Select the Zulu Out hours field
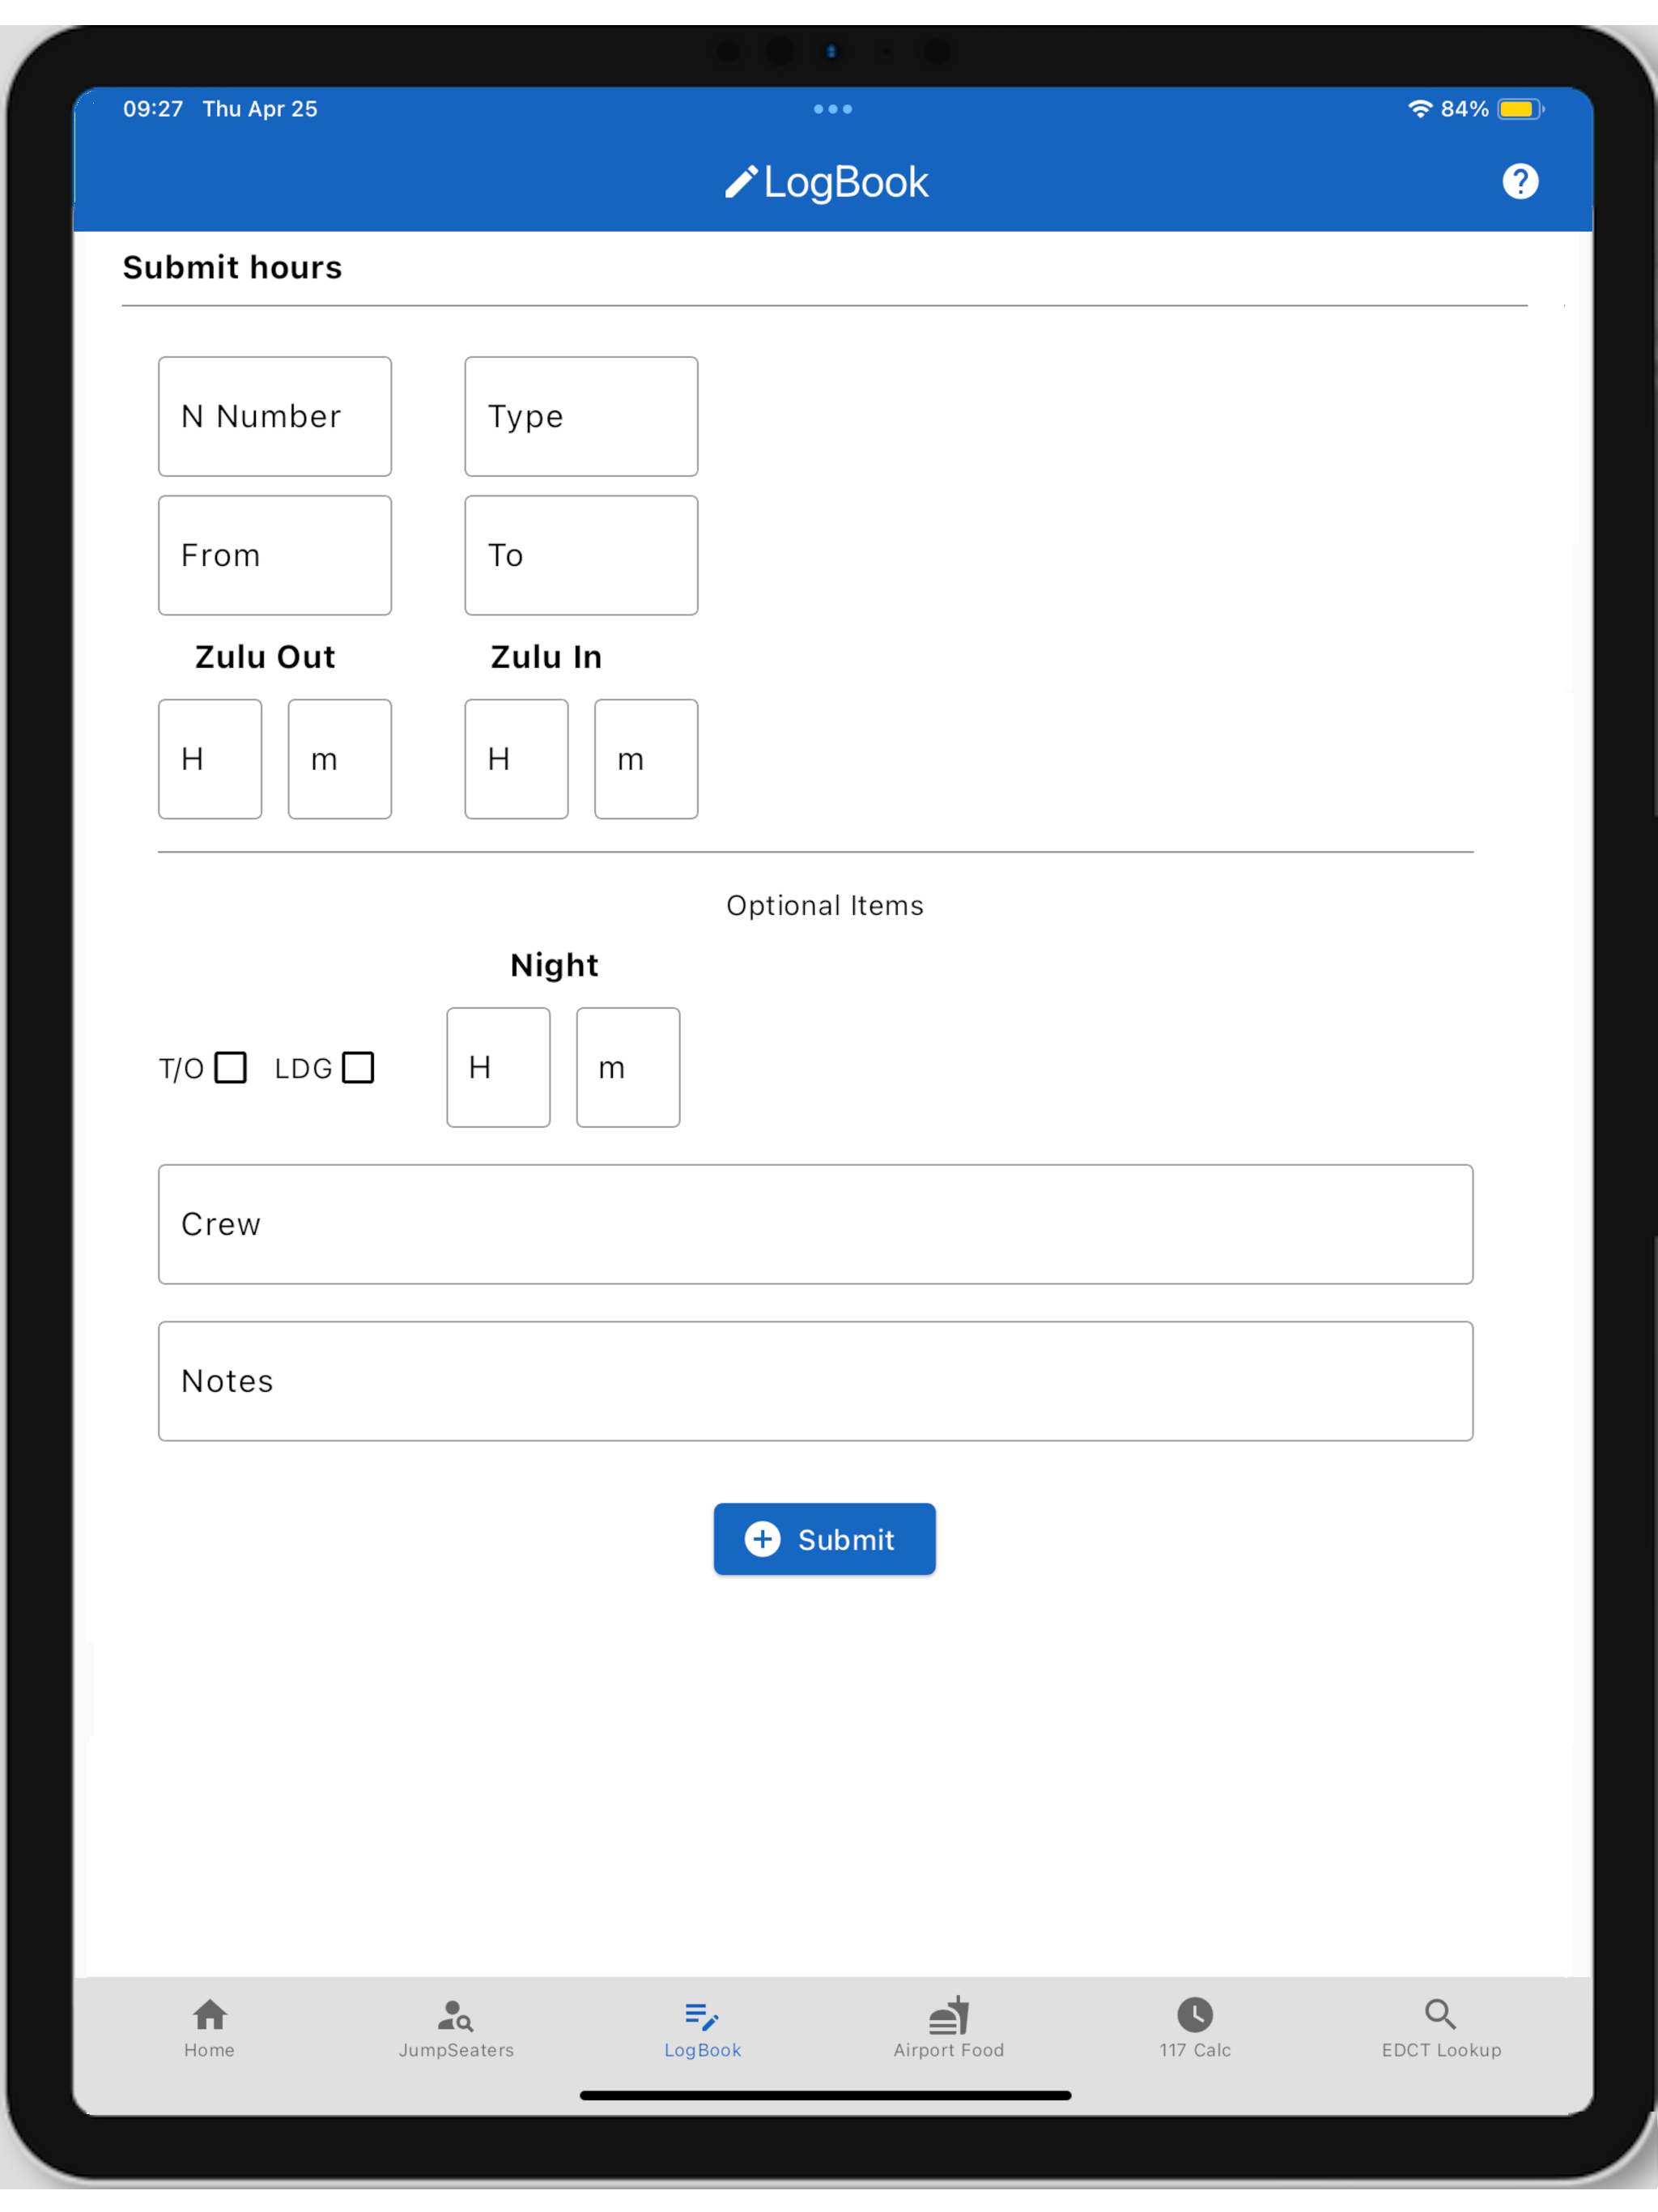This screenshot has height=2212, width=1658. 210,759
